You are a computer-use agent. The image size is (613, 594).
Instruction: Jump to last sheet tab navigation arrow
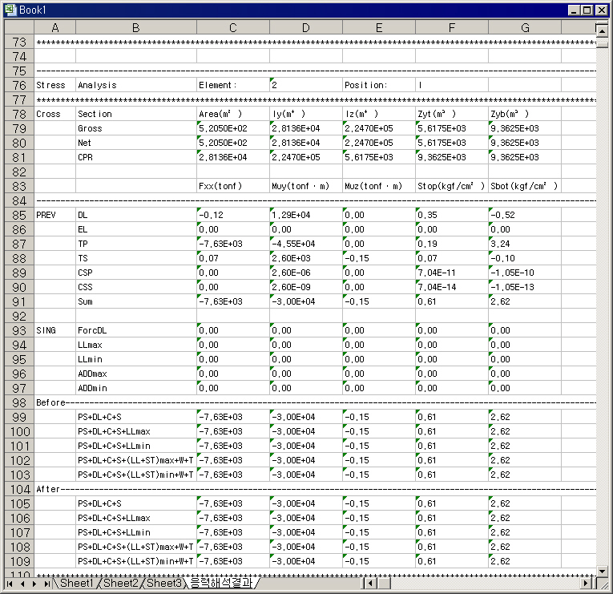tap(47, 584)
